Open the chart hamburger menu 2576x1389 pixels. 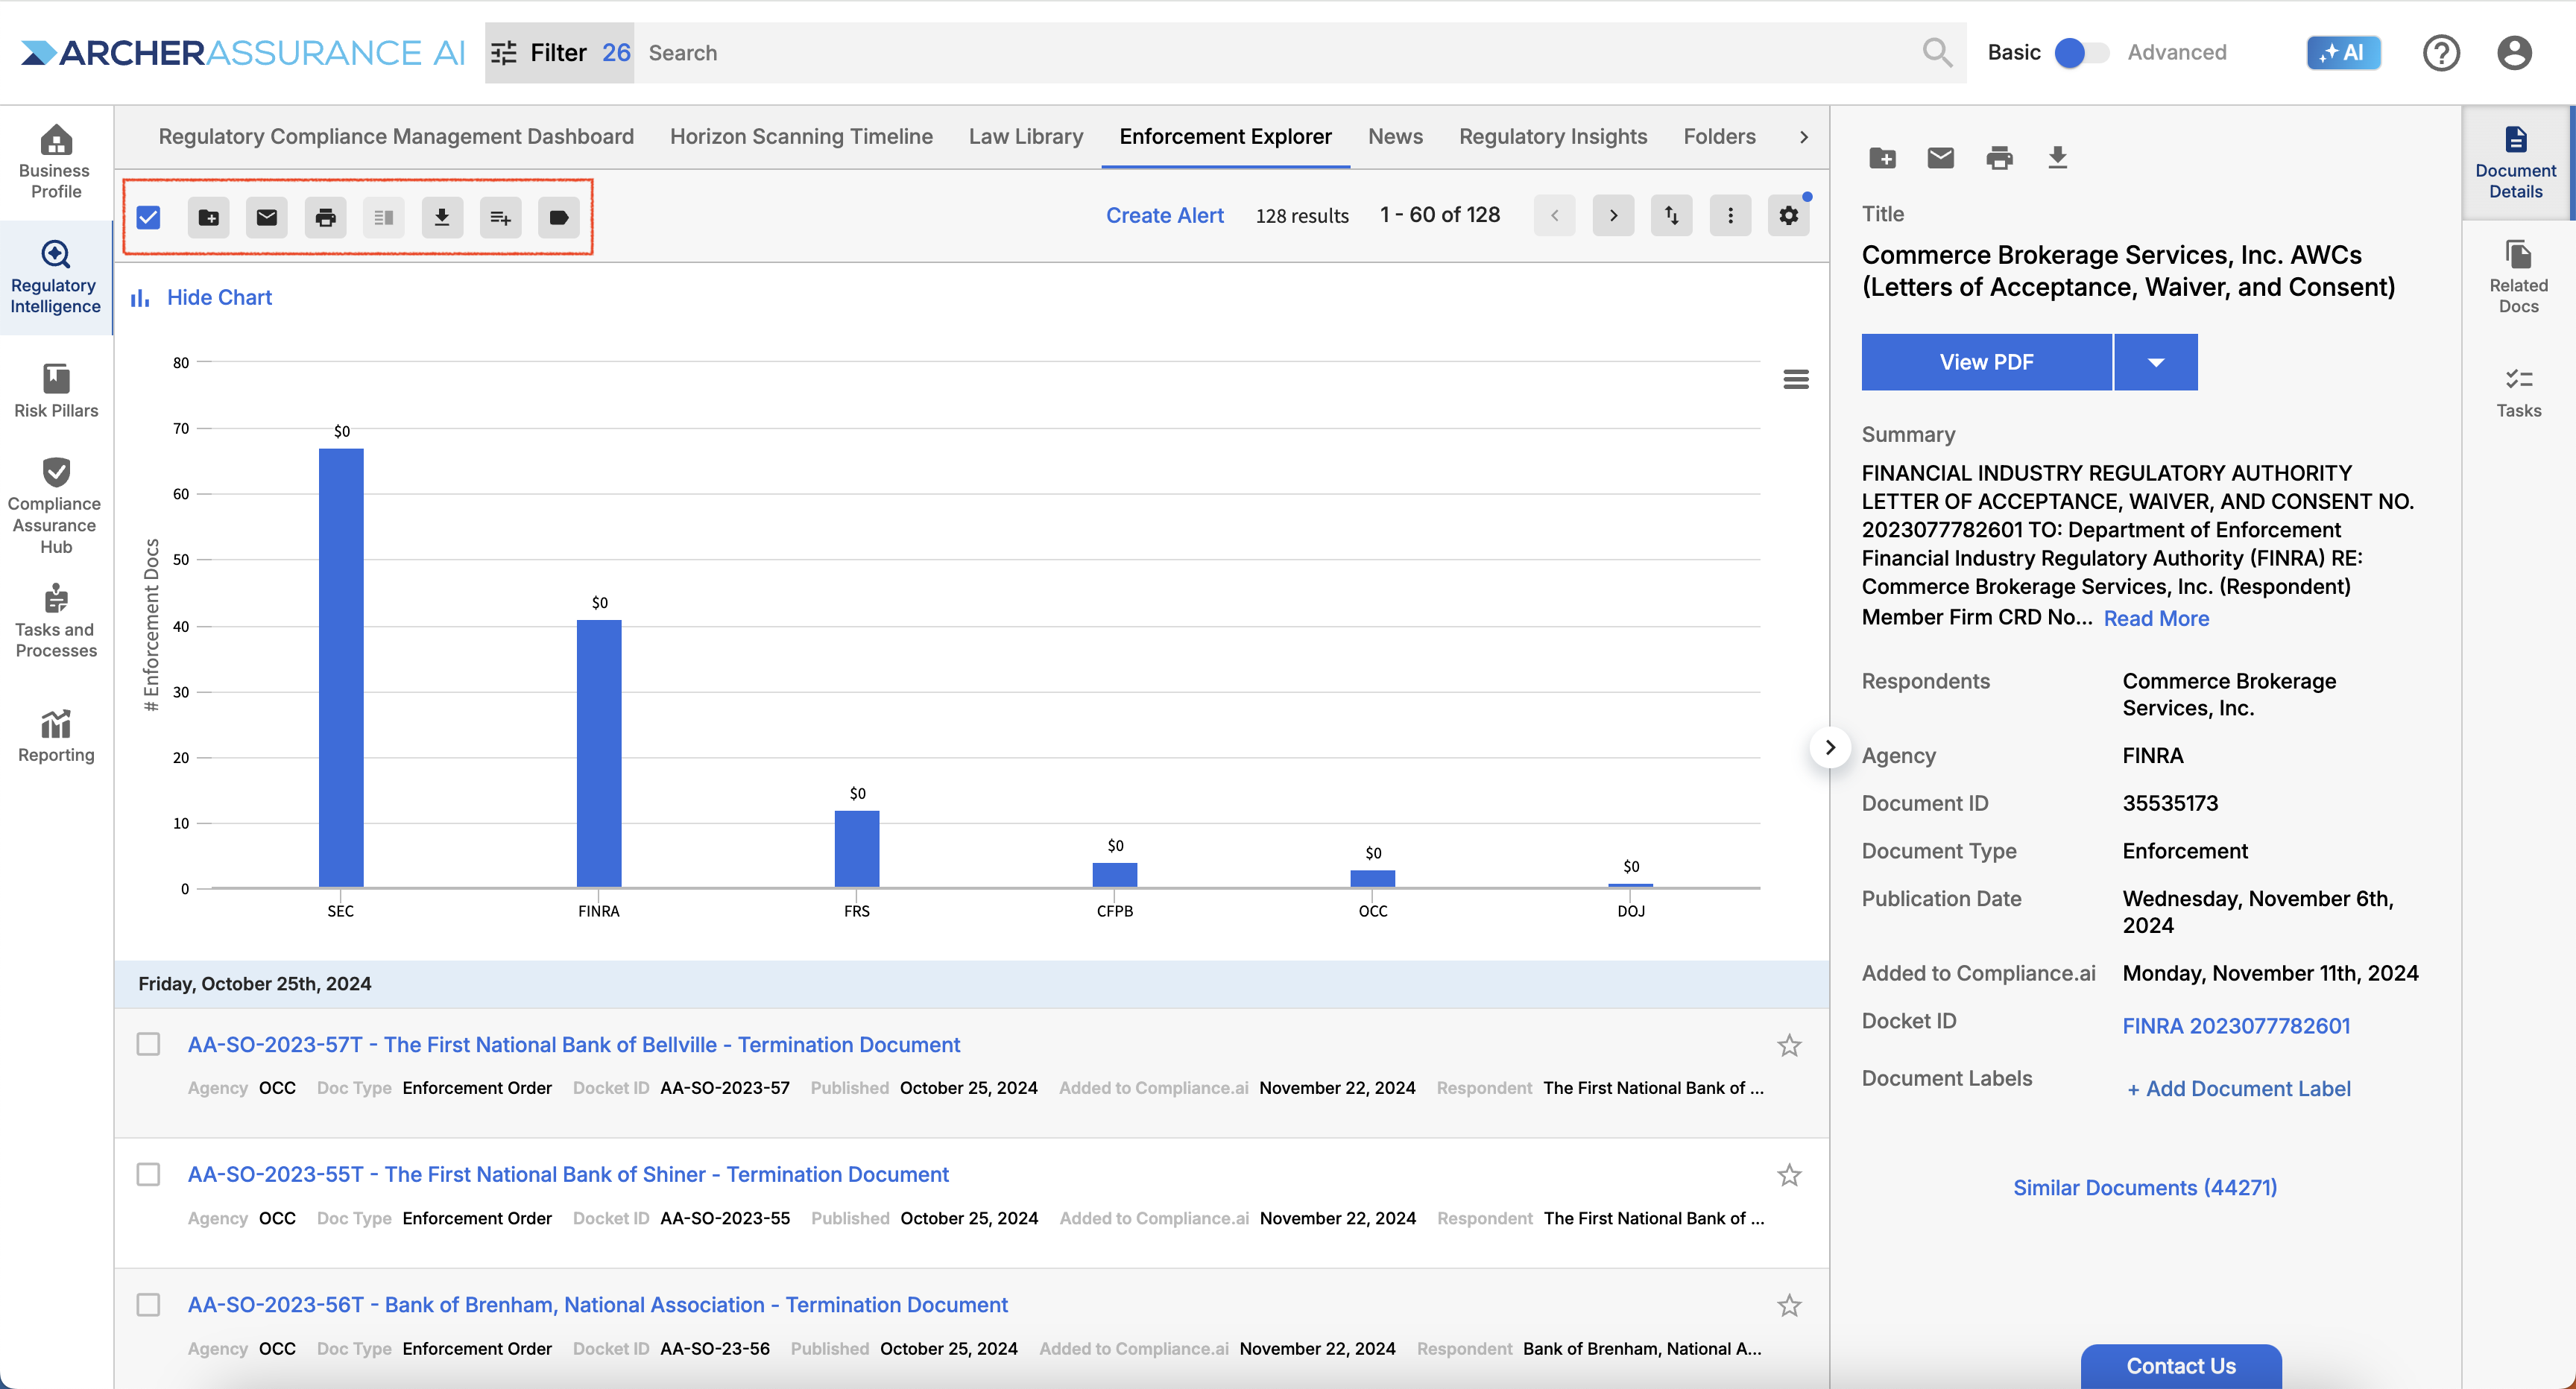click(1796, 379)
